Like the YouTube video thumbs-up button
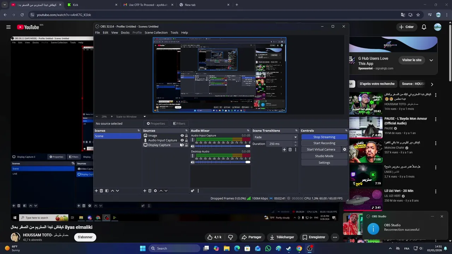The height and width of the screenshot is (254, 452). click(x=214, y=237)
